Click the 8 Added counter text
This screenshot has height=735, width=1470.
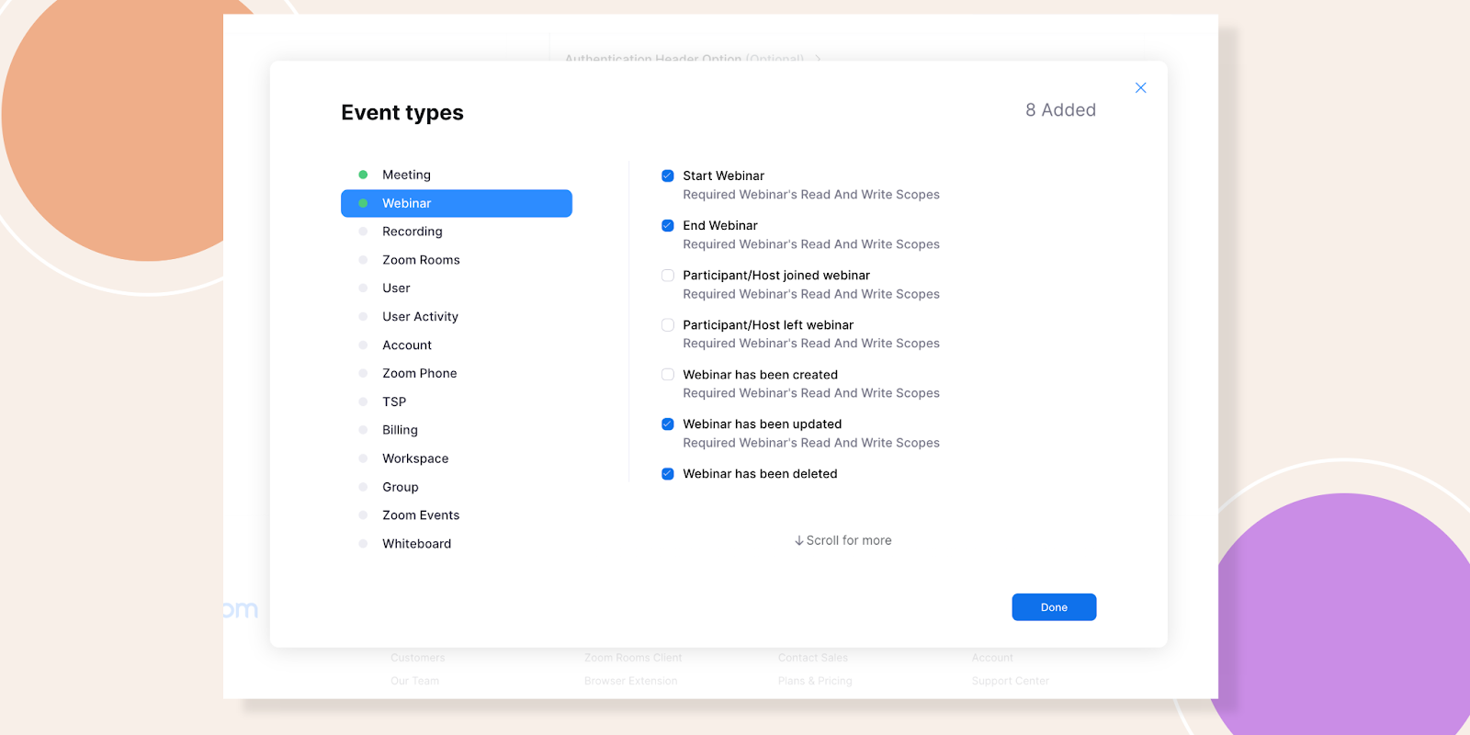click(1060, 110)
